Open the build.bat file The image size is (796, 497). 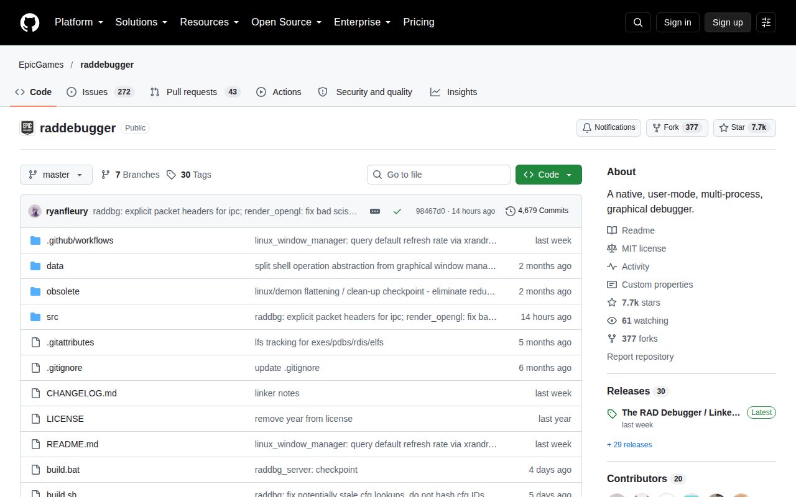63,470
